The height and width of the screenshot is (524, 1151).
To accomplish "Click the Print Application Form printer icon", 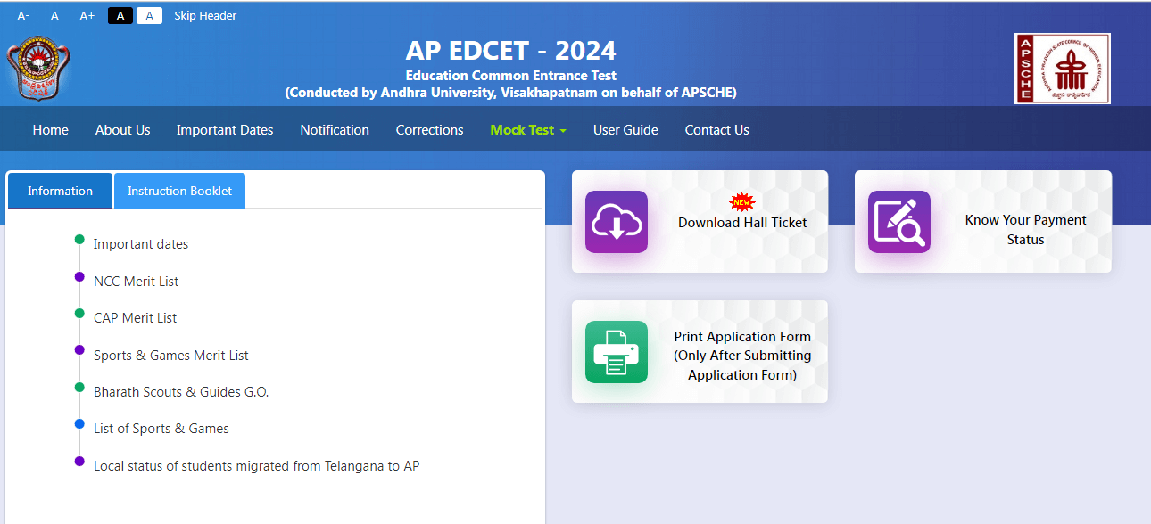I will click(617, 352).
